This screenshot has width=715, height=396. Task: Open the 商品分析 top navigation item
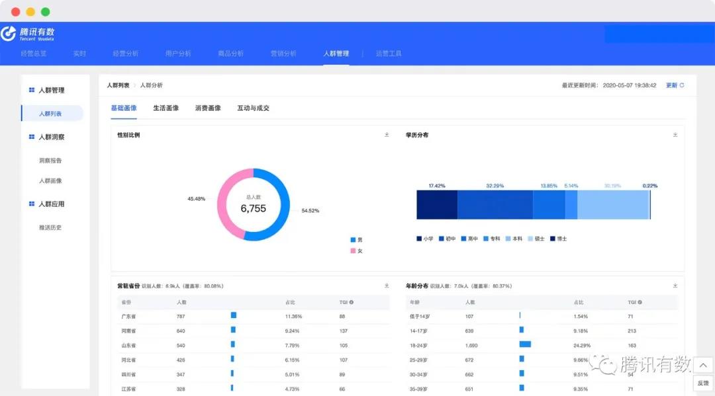[x=231, y=54]
